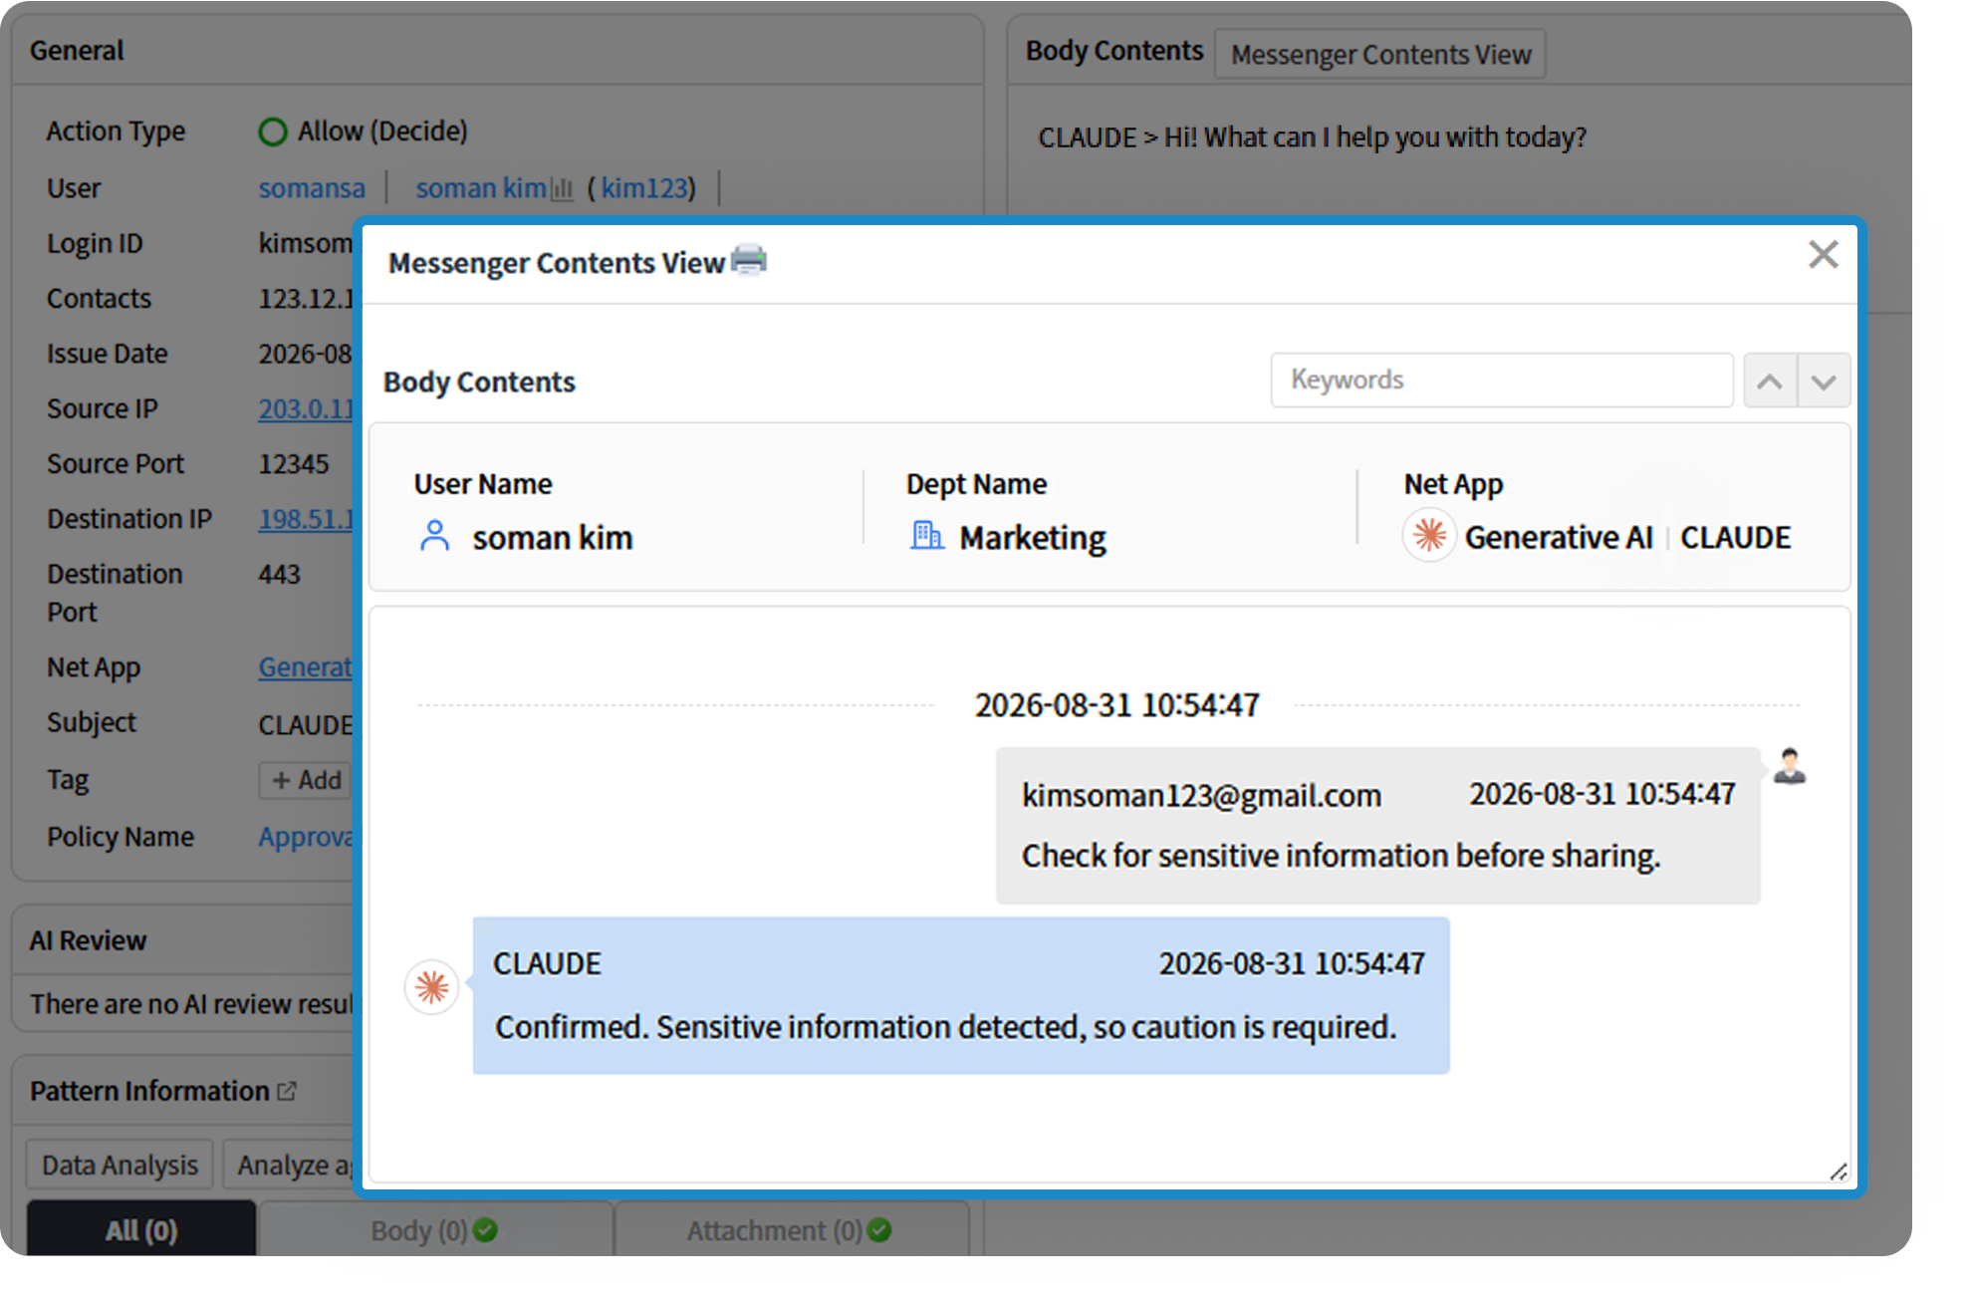Click the soman kim user icon
Viewport: 1968px width, 1304px height.
[434, 536]
